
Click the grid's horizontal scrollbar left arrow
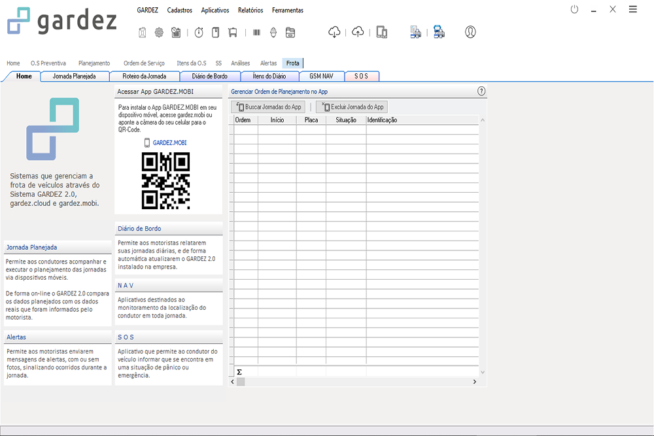pyautogui.click(x=232, y=382)
